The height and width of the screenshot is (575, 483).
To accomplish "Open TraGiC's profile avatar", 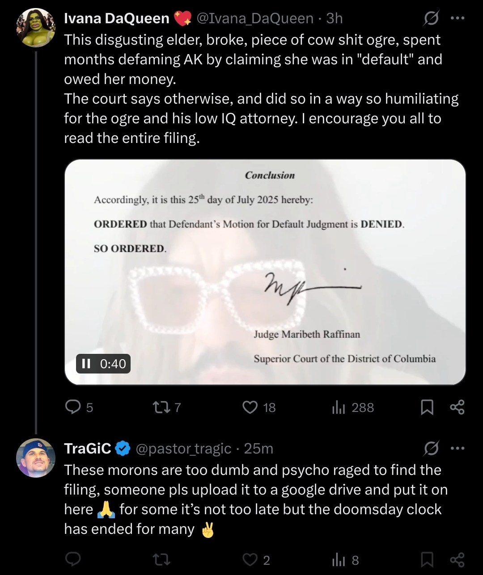I will click(x=36, y=457).
